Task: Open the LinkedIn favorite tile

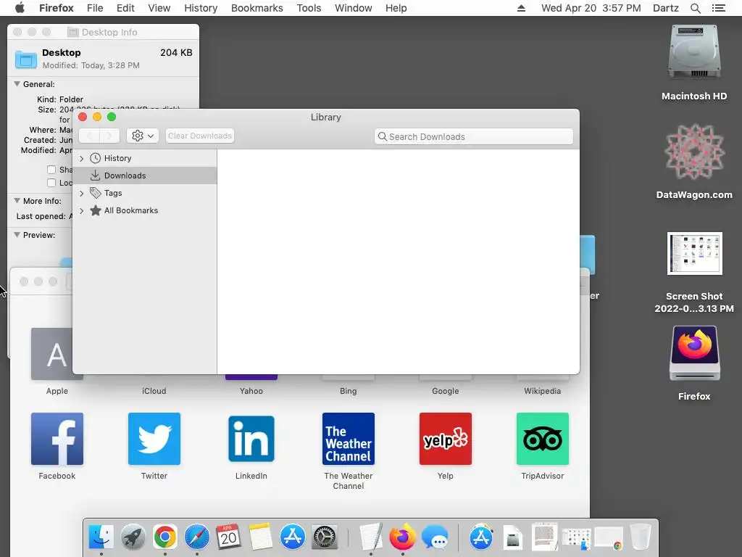Action: point(251,439)
